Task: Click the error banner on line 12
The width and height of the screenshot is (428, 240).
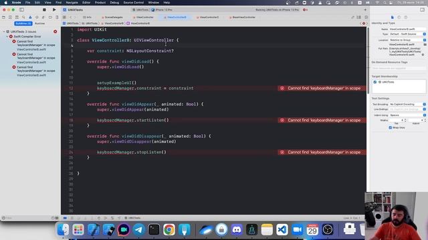Action: pyautogui.click(x=322, y=88)
